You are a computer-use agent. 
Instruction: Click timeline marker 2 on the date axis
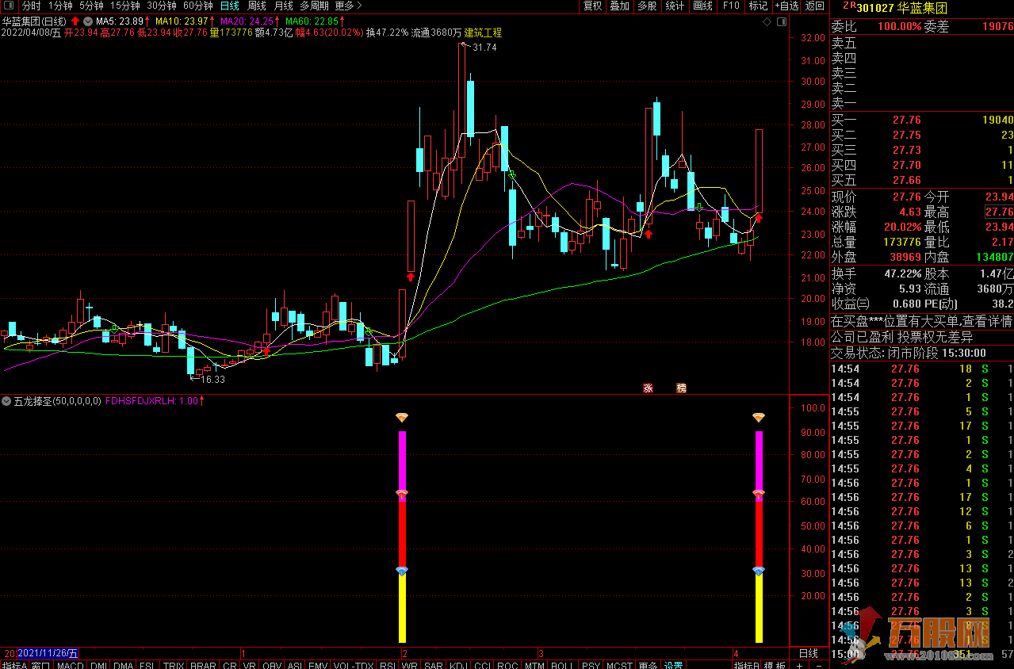[x=404, y=654]
